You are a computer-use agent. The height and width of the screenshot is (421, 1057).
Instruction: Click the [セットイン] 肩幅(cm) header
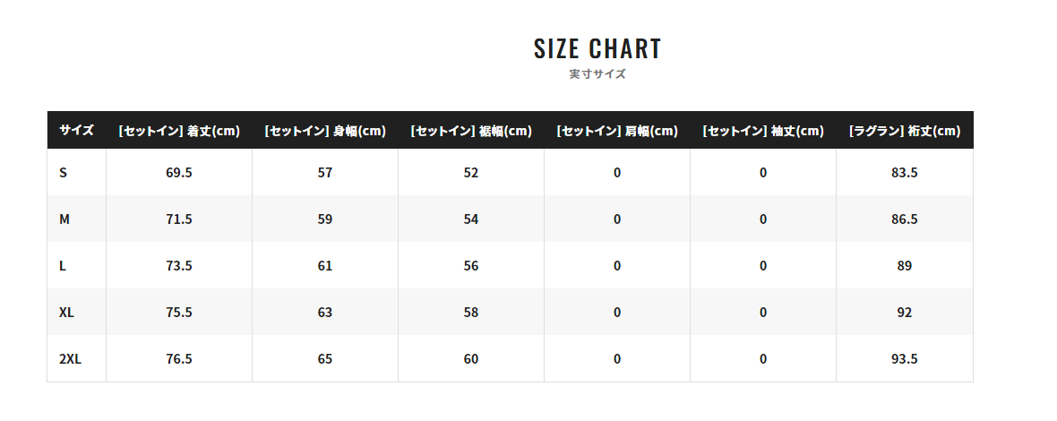pos(617,131)
